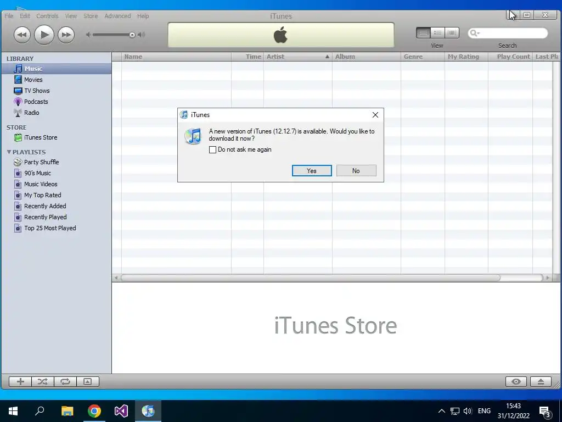Open Podcasts in the library

[x=57, y=102]
